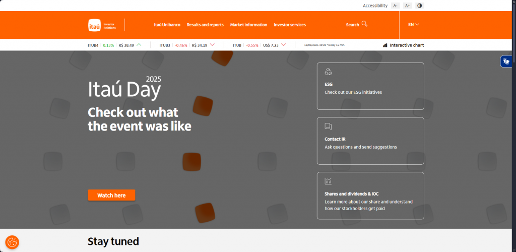The height and width of the screenshot is (252, 516).
Task: Click the ITUB3 ticker label
Action: (165, 45)
